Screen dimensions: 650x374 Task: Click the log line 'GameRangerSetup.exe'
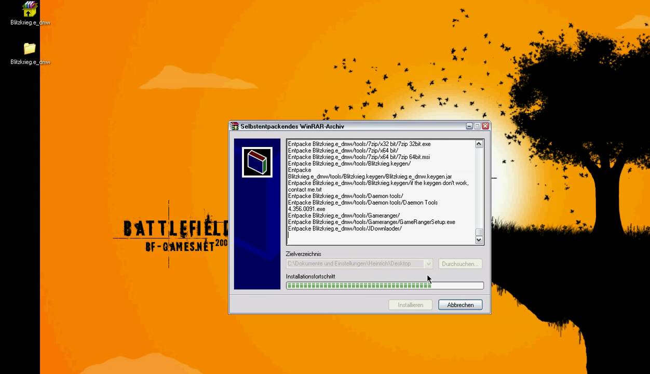[372, 222]
